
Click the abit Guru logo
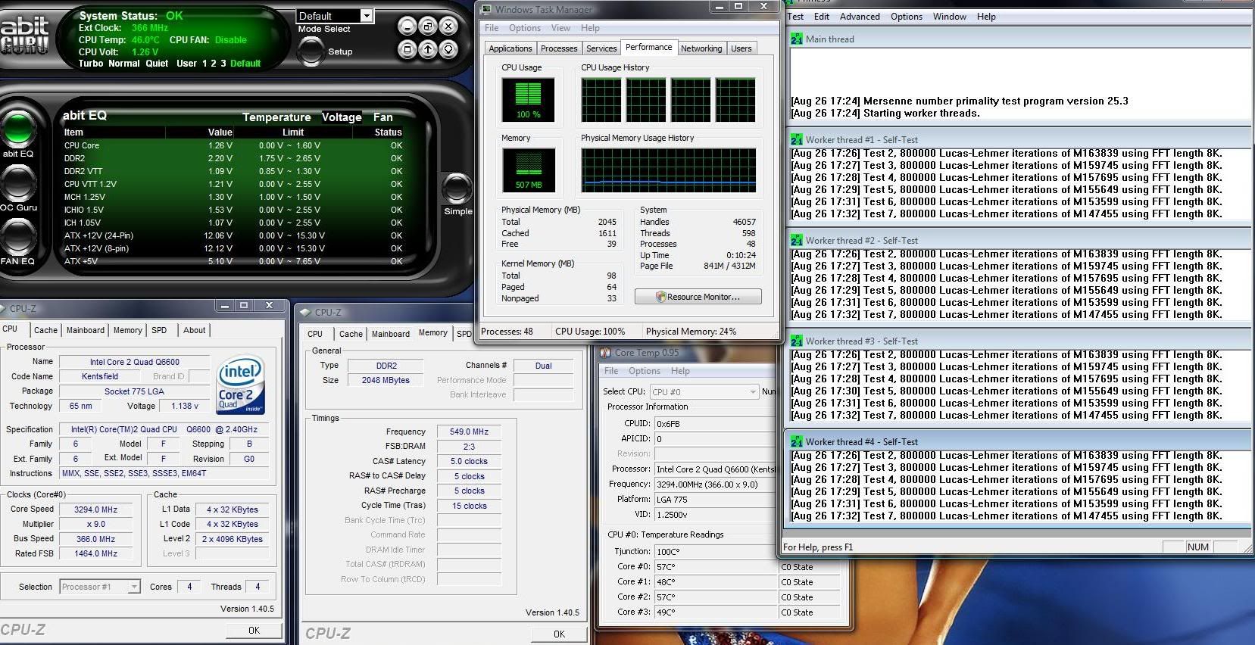pos(25,36)
